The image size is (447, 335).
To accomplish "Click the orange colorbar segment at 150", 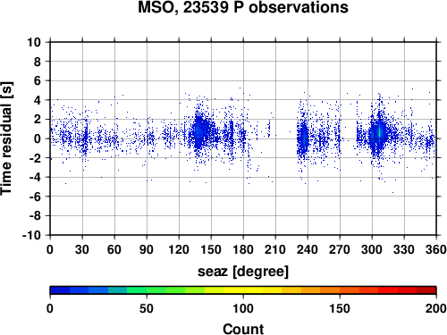I will click(x=340, y=290).
